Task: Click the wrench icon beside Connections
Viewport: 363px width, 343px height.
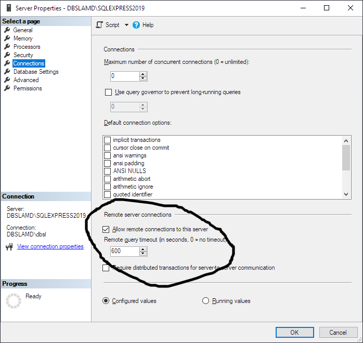Action: (x=7, y=63)
